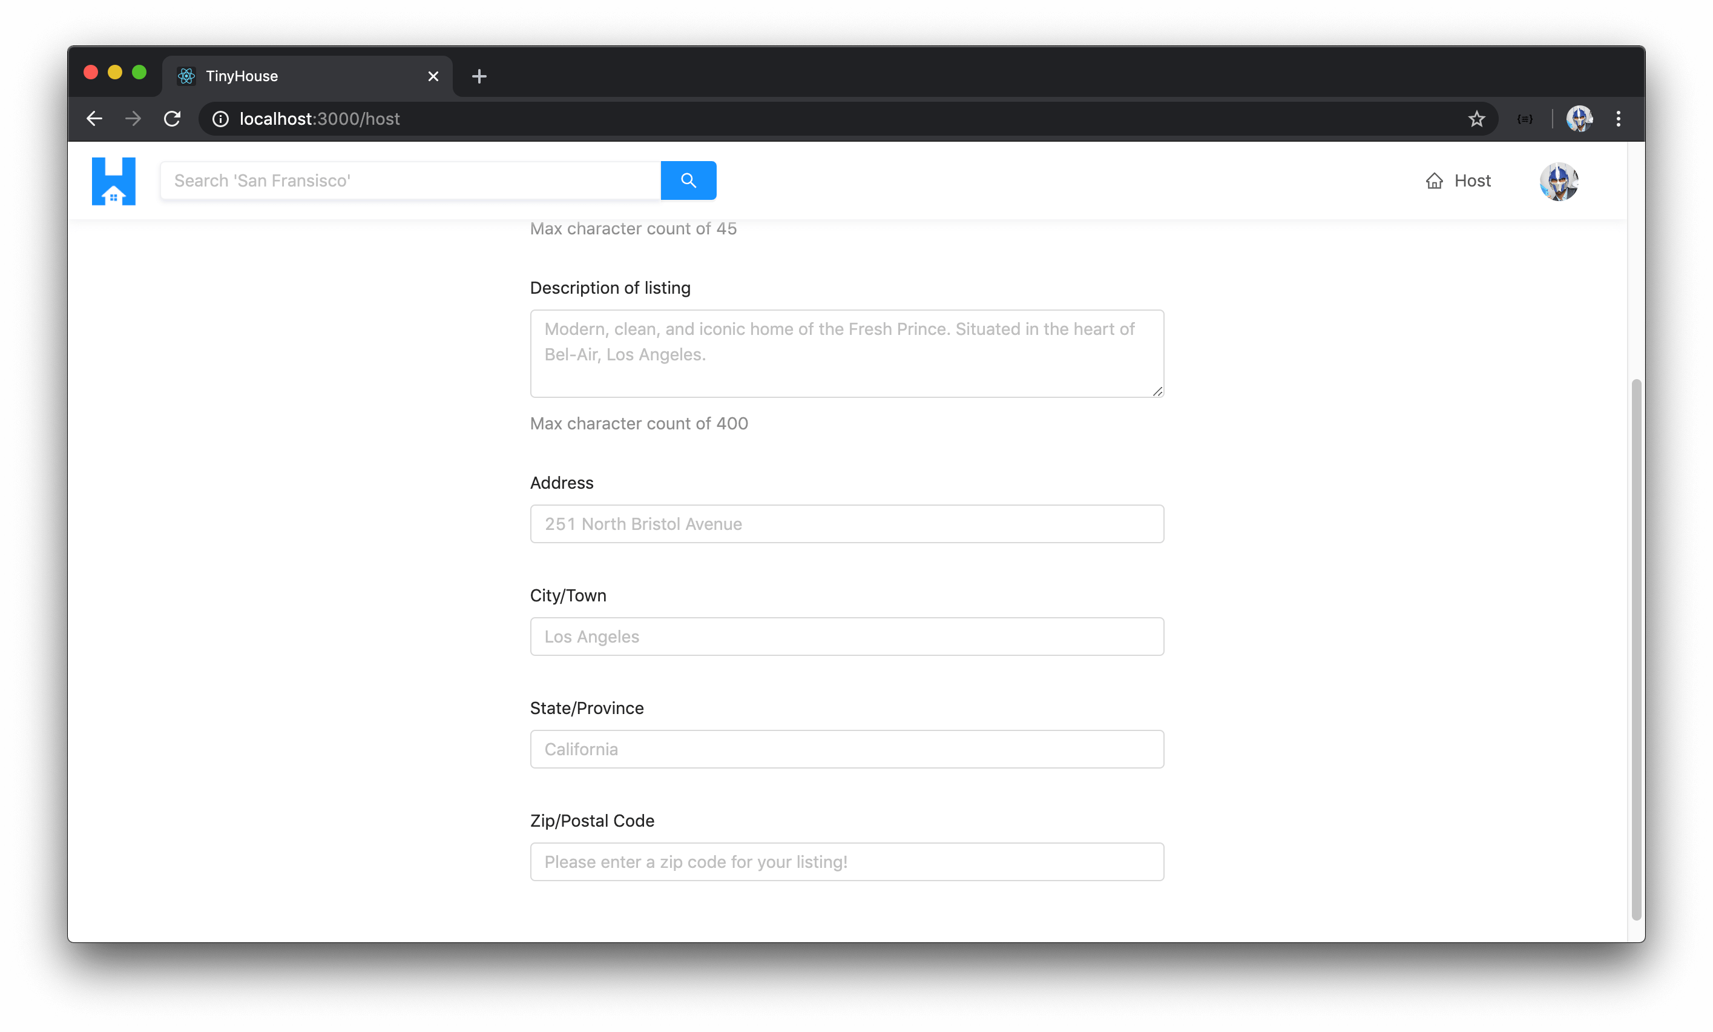Open the Chrome three-dot menu
This screenshot has width=1713, height=1032.
[x=1619, y=119]
